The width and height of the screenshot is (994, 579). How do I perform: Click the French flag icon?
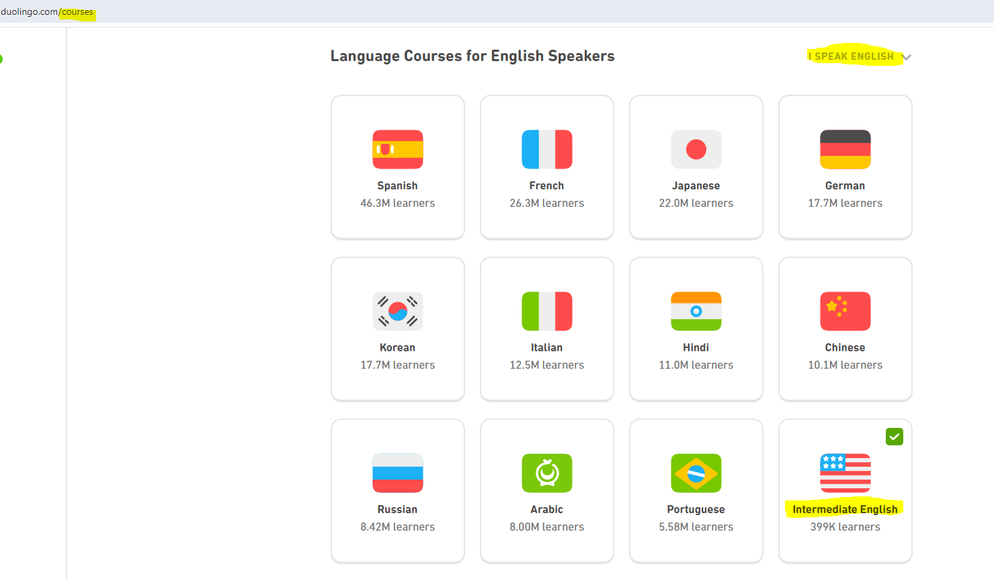click(547, 149)
